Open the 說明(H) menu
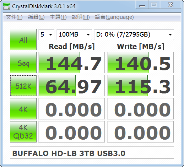This screenshot has width=184, height=167. point(81,17)
